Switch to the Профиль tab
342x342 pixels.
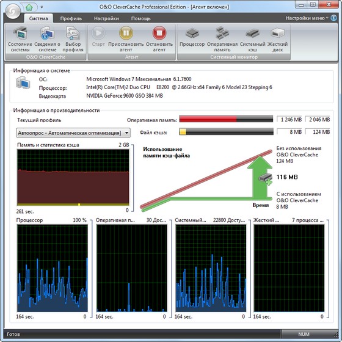click(x=71, y=18)
